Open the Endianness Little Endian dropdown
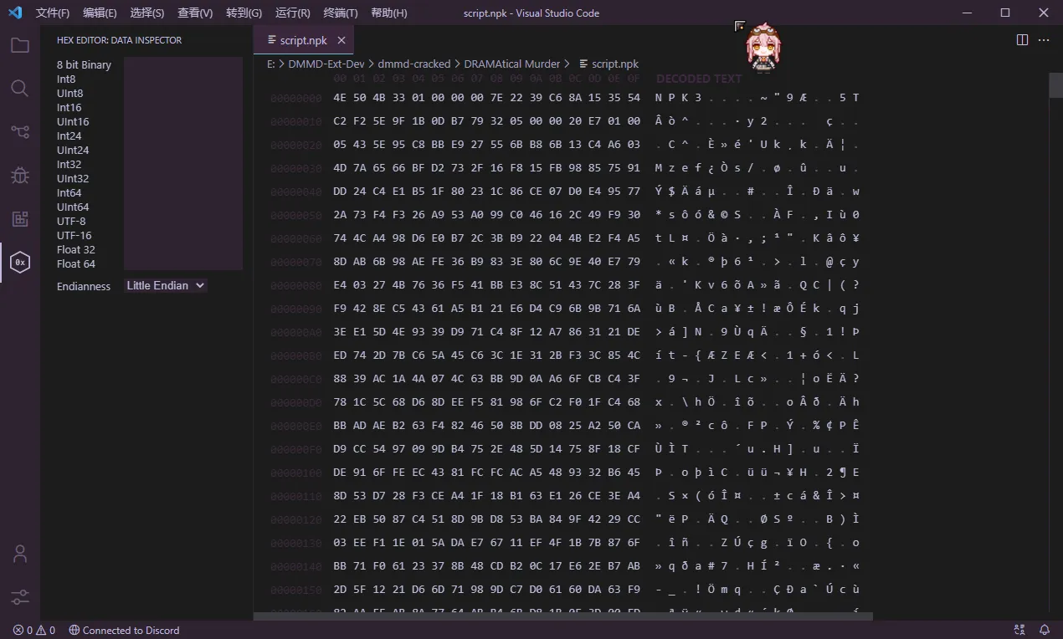This screenshot has width=1063, height=639. point(165,285)
